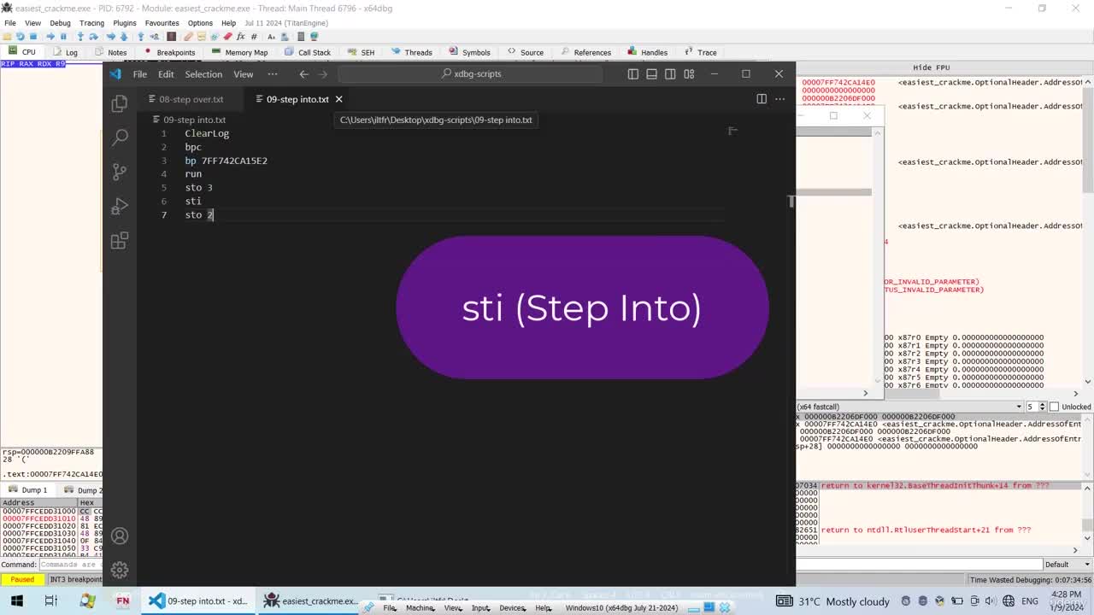The width and height of the screenshot is (1094, 615).
Task: Click x64dbg pause toolbar icon
Action: [x=63, y=37]
